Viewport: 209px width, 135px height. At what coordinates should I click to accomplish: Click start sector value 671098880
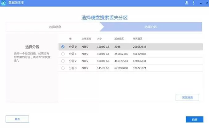121,68
